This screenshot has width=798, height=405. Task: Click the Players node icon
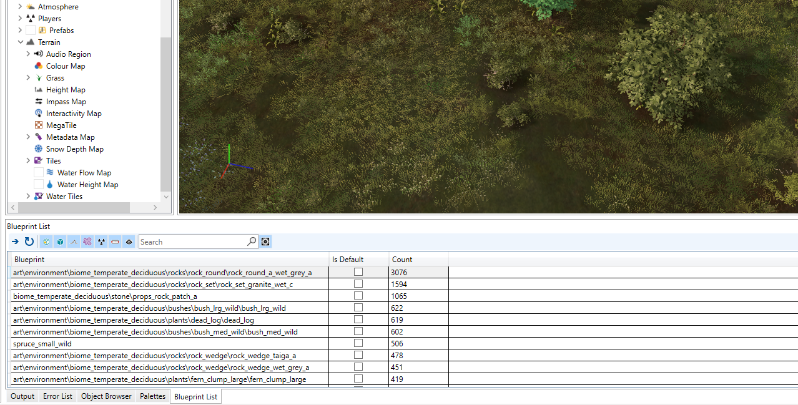tap(30, 19)
